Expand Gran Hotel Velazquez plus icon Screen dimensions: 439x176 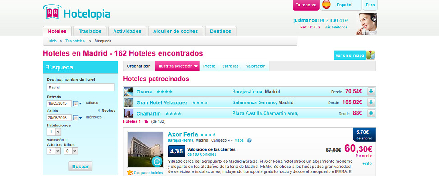coord(371,102)
